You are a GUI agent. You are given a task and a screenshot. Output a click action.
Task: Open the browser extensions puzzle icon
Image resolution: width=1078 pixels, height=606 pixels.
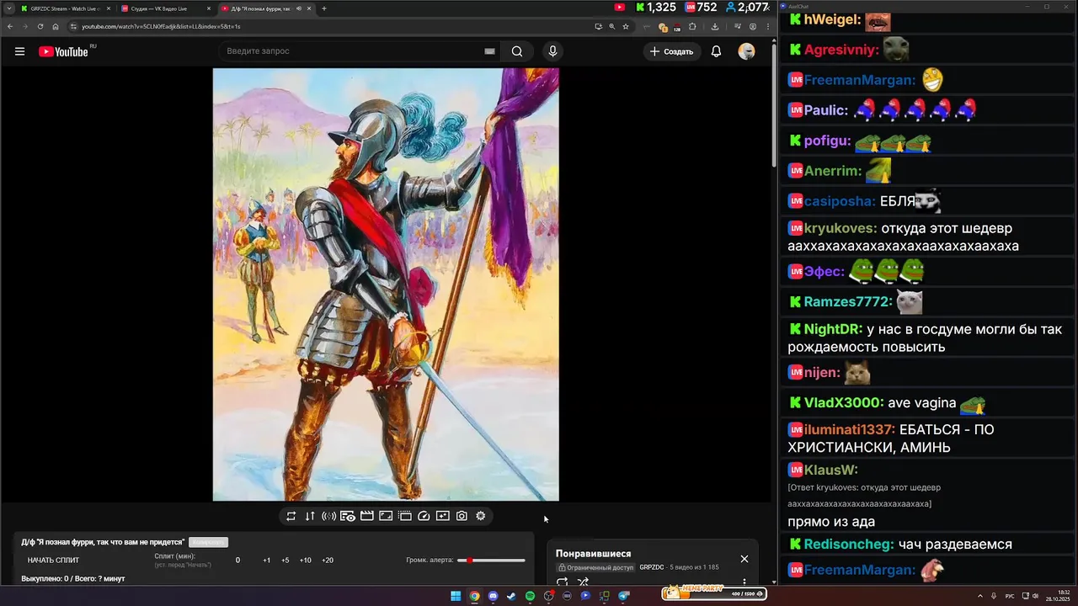pos(692,26)
